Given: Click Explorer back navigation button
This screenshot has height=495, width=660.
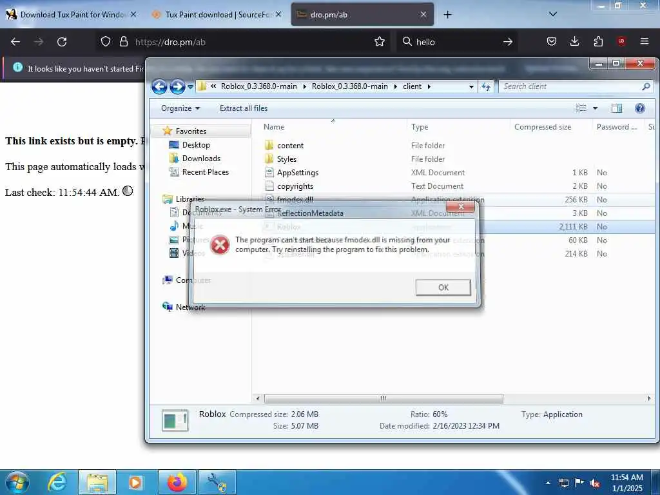Looking at the screenshot, I should pos(159,87).
